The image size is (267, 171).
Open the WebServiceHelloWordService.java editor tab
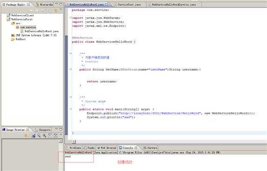click(x=174, y=5)
